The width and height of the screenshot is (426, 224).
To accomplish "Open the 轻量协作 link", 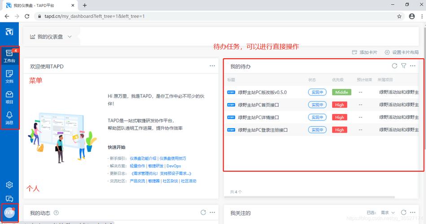I will (x=137, y=166).
